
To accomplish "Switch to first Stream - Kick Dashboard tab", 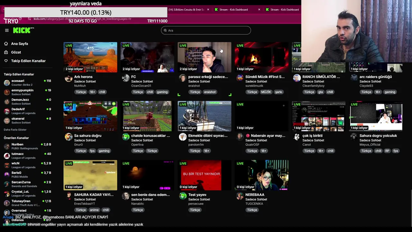I will tap(233, 10).
